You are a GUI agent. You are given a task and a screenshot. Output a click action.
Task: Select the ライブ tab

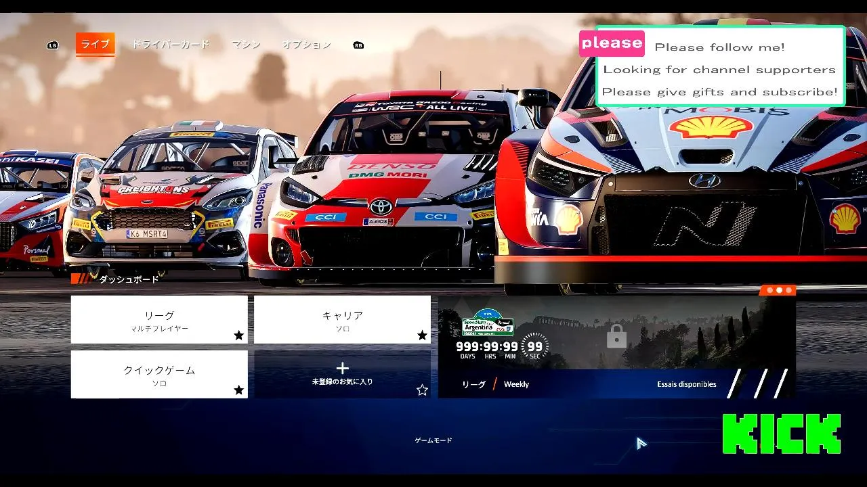[x=96, y=44]
